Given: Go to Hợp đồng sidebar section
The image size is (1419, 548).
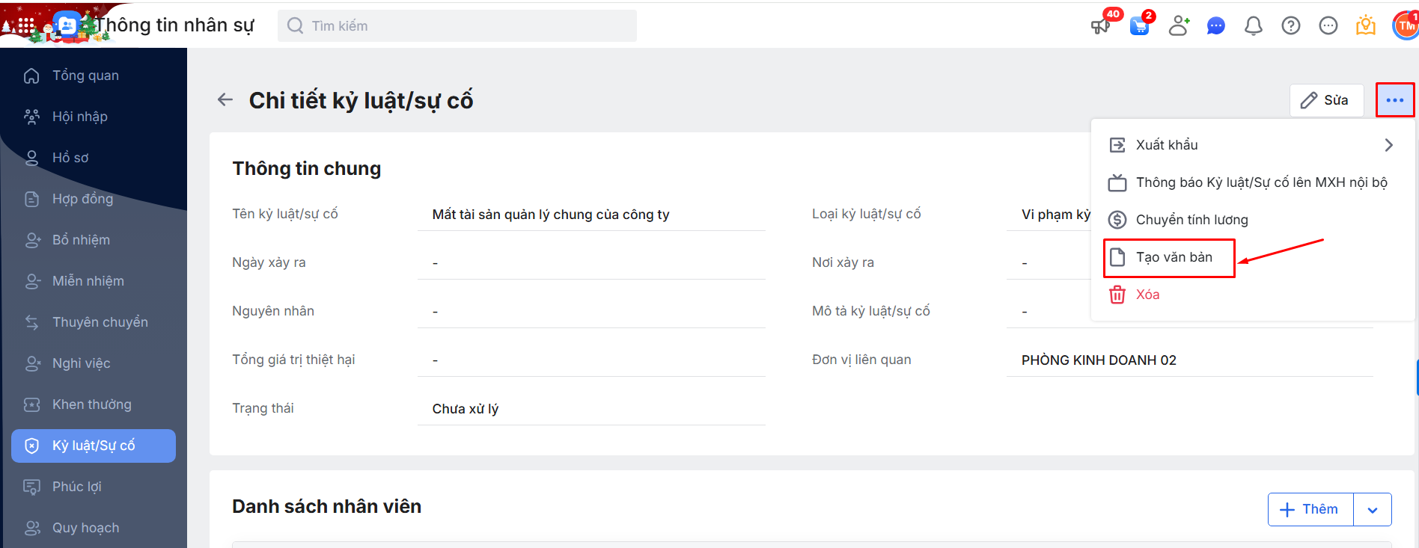Looking at the screenshot, I should click(82, 199).
